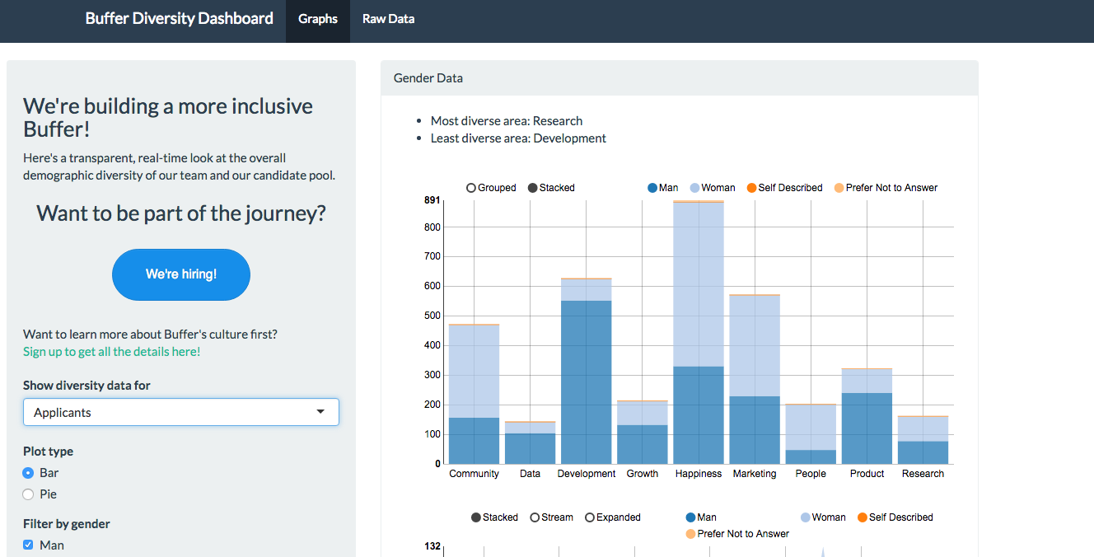The height and width of the screenshot is (557, 1094).
Task: Select Stream style for the lower chart
Action: 551,517
